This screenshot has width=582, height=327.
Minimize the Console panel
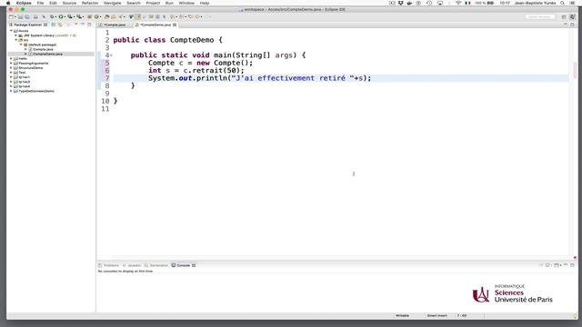coord(566,264)
